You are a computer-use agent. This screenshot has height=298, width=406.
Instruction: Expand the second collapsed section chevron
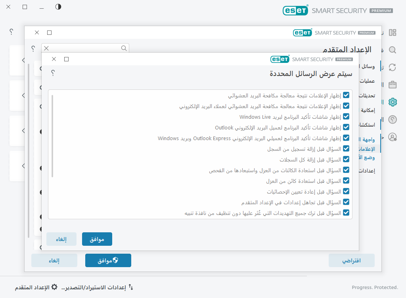pos(23,95)
